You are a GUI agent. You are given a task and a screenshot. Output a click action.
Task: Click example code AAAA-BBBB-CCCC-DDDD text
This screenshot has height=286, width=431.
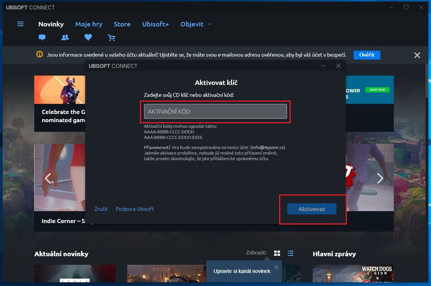(169, 132)
